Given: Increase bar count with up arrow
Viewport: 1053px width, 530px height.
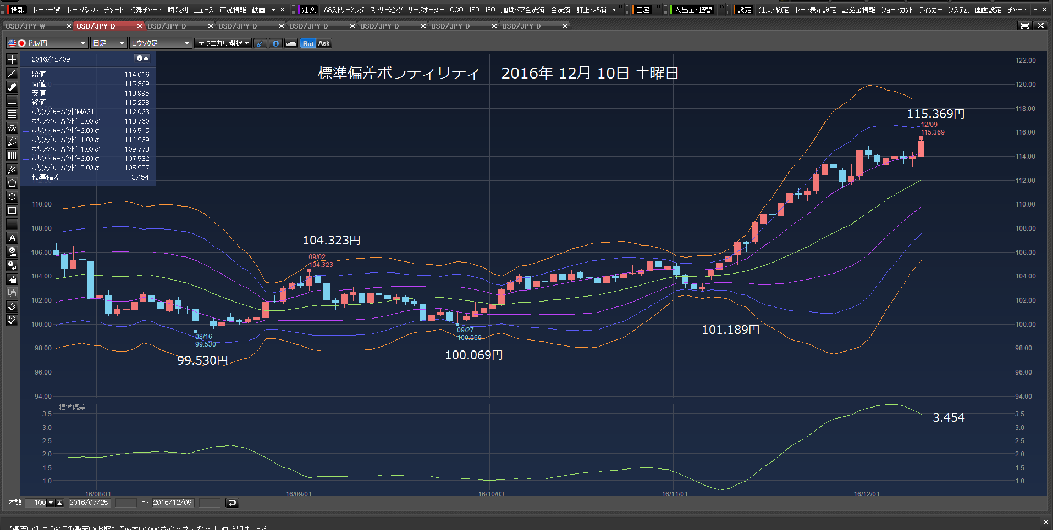Looking at the screenshot, I should coord(60,503).
